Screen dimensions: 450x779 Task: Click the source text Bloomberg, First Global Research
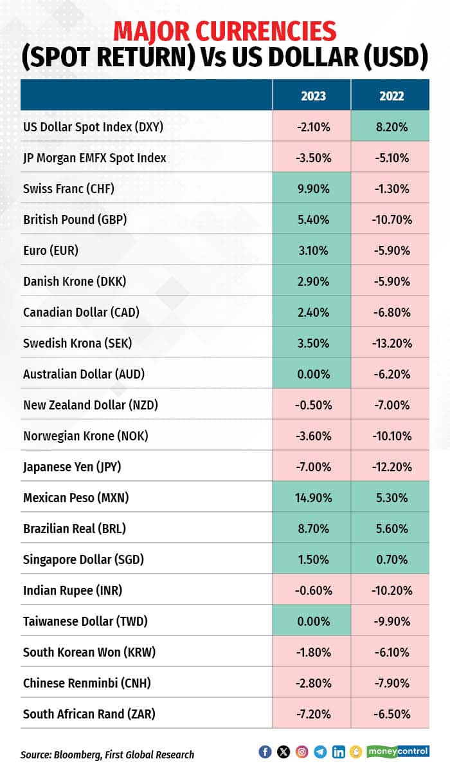108,754
